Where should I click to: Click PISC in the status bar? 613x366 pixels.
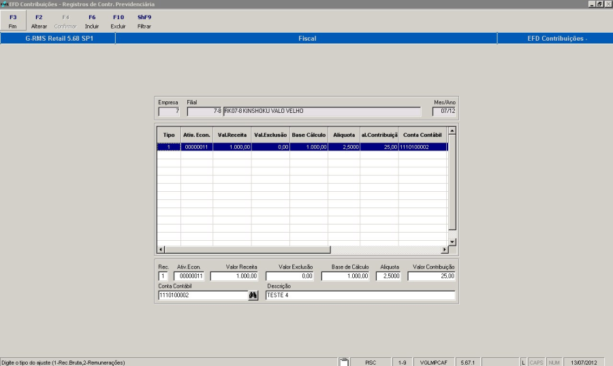coord(371,363)
